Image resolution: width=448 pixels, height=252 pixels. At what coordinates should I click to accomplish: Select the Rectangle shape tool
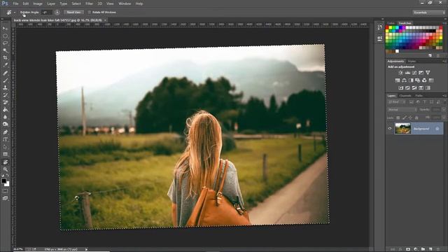pos(5,154)
